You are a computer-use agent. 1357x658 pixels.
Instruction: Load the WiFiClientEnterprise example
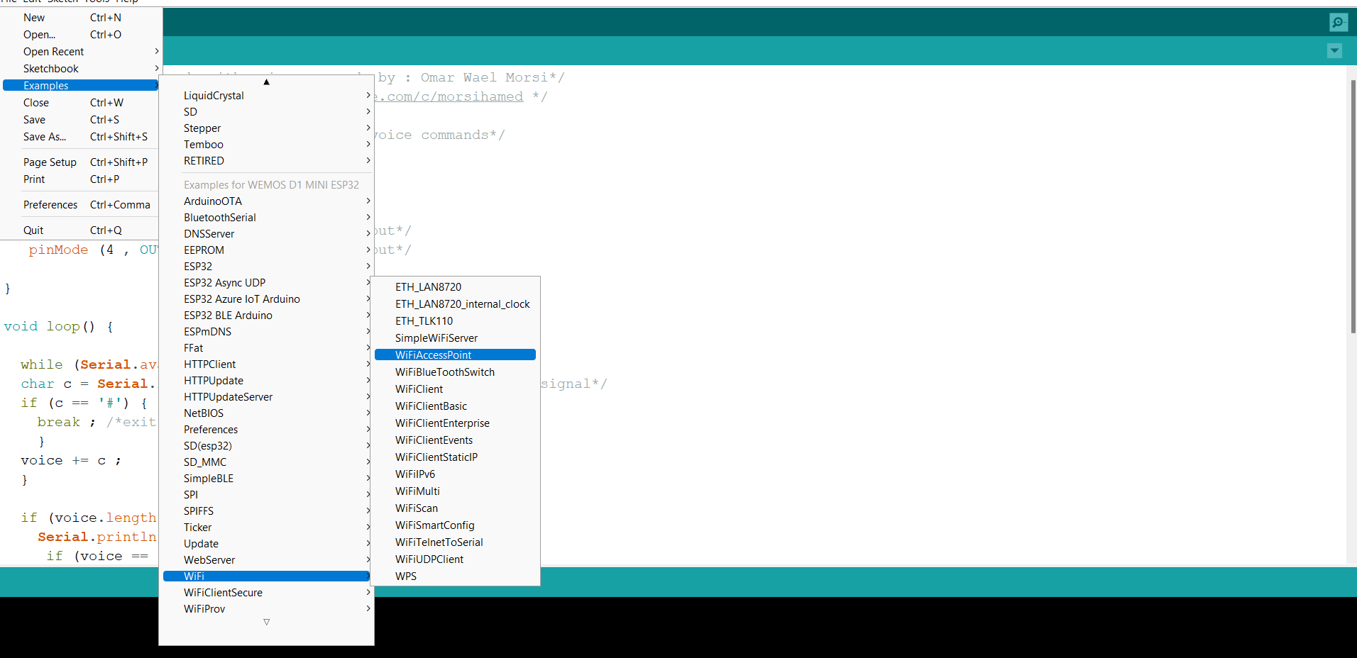(x=455, y=423)
